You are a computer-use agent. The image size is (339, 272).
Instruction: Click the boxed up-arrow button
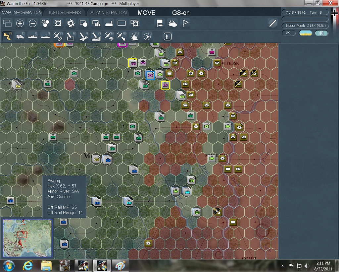point(167,36)
